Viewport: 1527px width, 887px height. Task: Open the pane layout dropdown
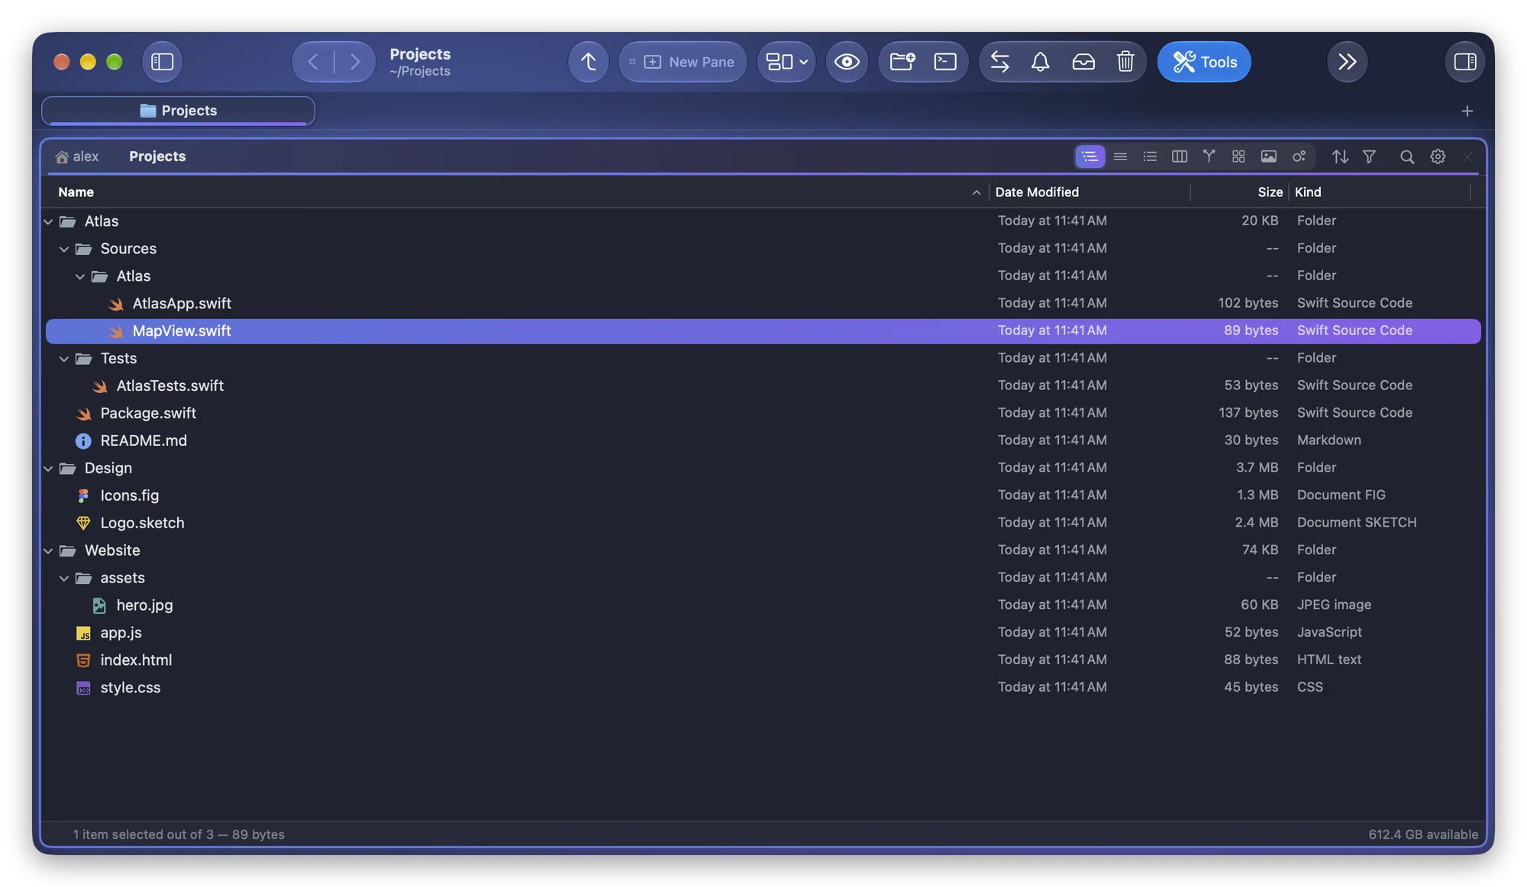786,62
